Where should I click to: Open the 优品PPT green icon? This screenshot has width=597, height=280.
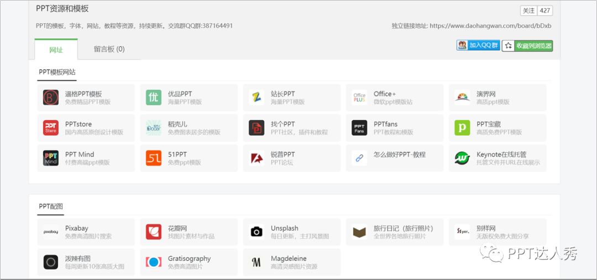154,98
